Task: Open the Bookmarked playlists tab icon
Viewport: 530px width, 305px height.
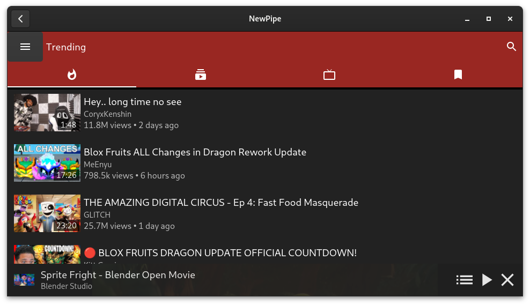Action: tap(458, 75)
